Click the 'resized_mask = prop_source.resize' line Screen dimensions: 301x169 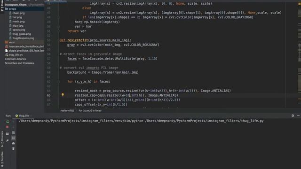pyautogui.click(x=153, y=91)
